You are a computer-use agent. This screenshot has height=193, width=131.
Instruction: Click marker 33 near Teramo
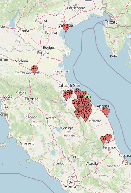coord(104,140)
